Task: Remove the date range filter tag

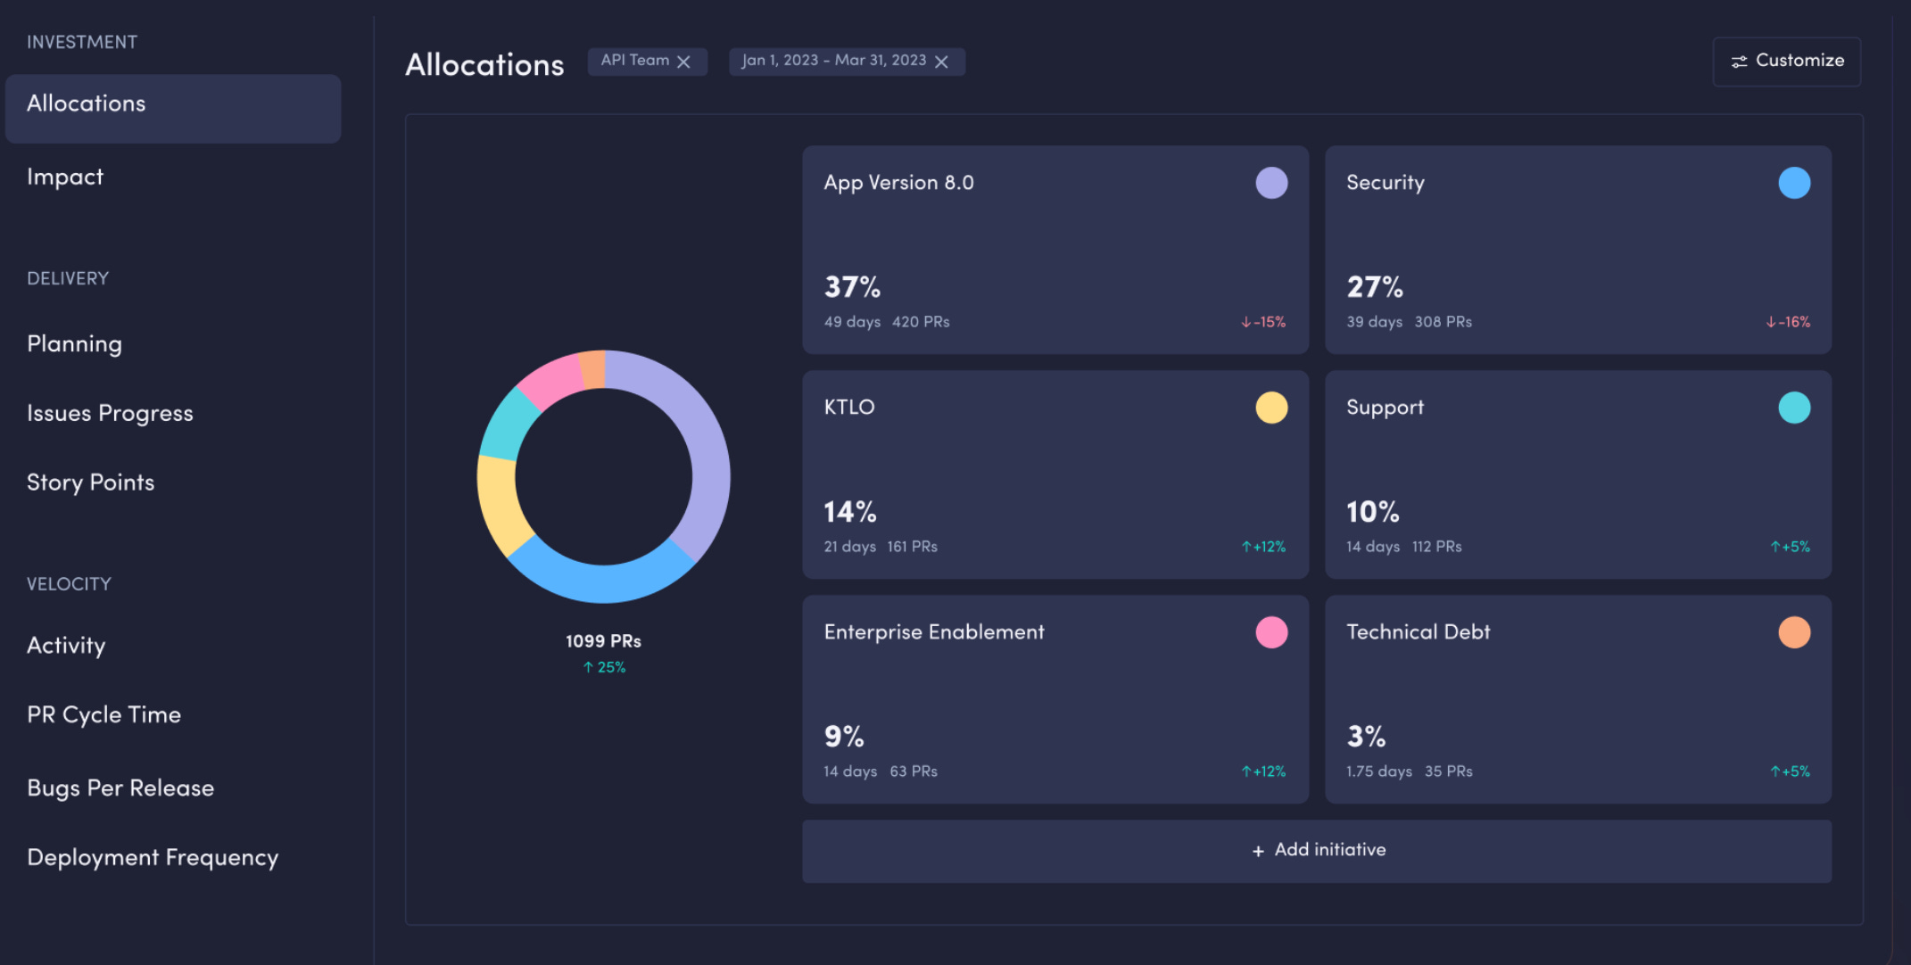Action: pyautogui.click(x=941, y=62)
